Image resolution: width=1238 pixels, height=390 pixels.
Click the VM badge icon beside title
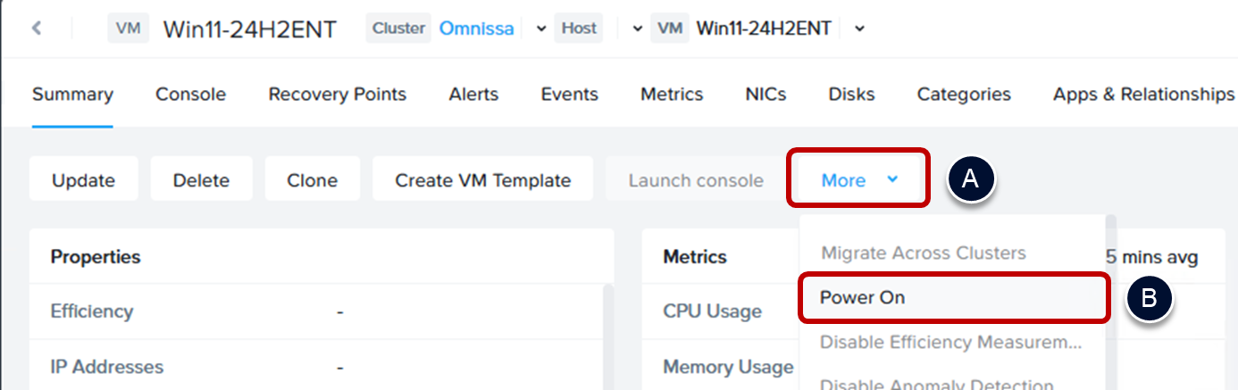(x=129, y=29)
